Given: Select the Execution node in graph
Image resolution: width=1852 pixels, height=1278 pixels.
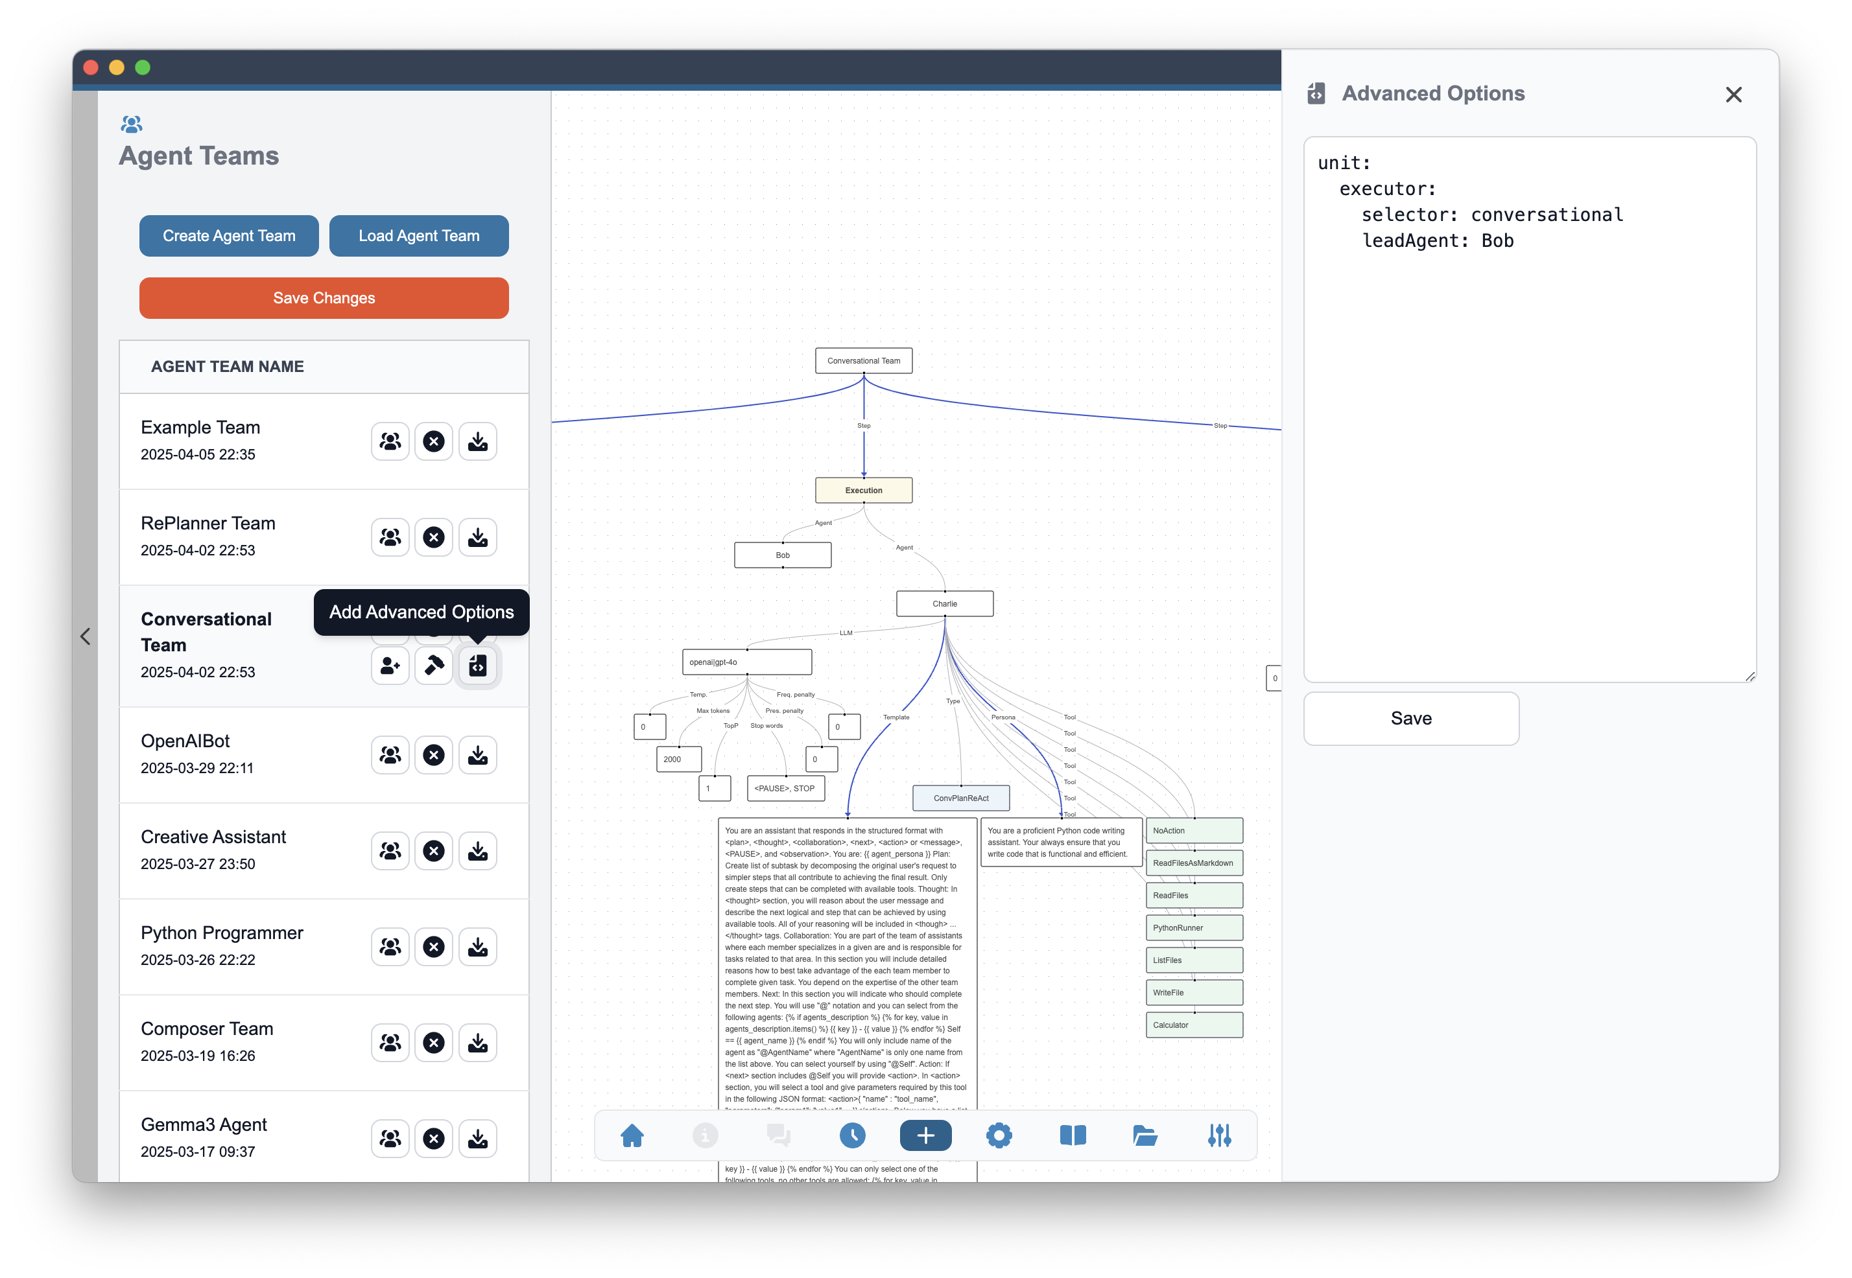Looking at the screenshot, I should pos(864,490).
